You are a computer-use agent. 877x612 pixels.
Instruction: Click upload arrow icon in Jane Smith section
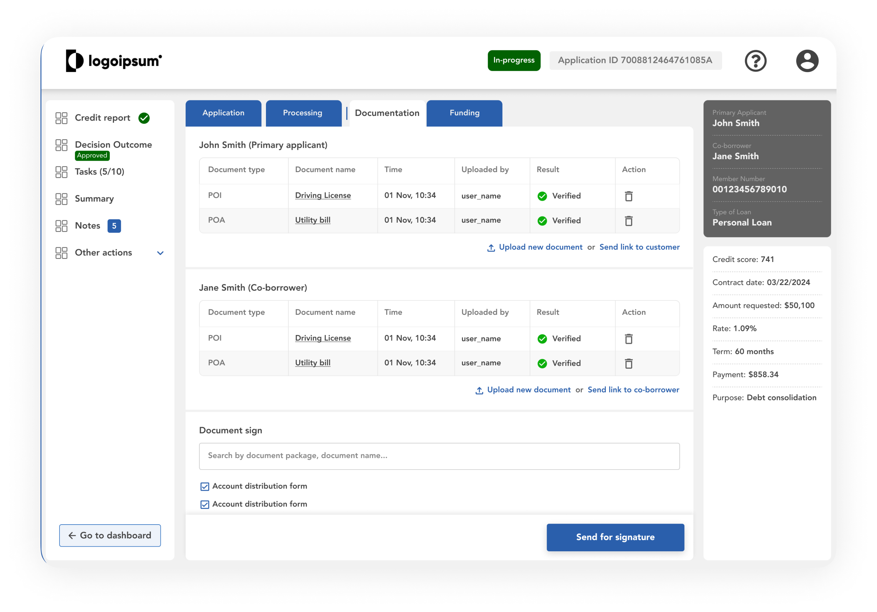[x=479, y=390]
